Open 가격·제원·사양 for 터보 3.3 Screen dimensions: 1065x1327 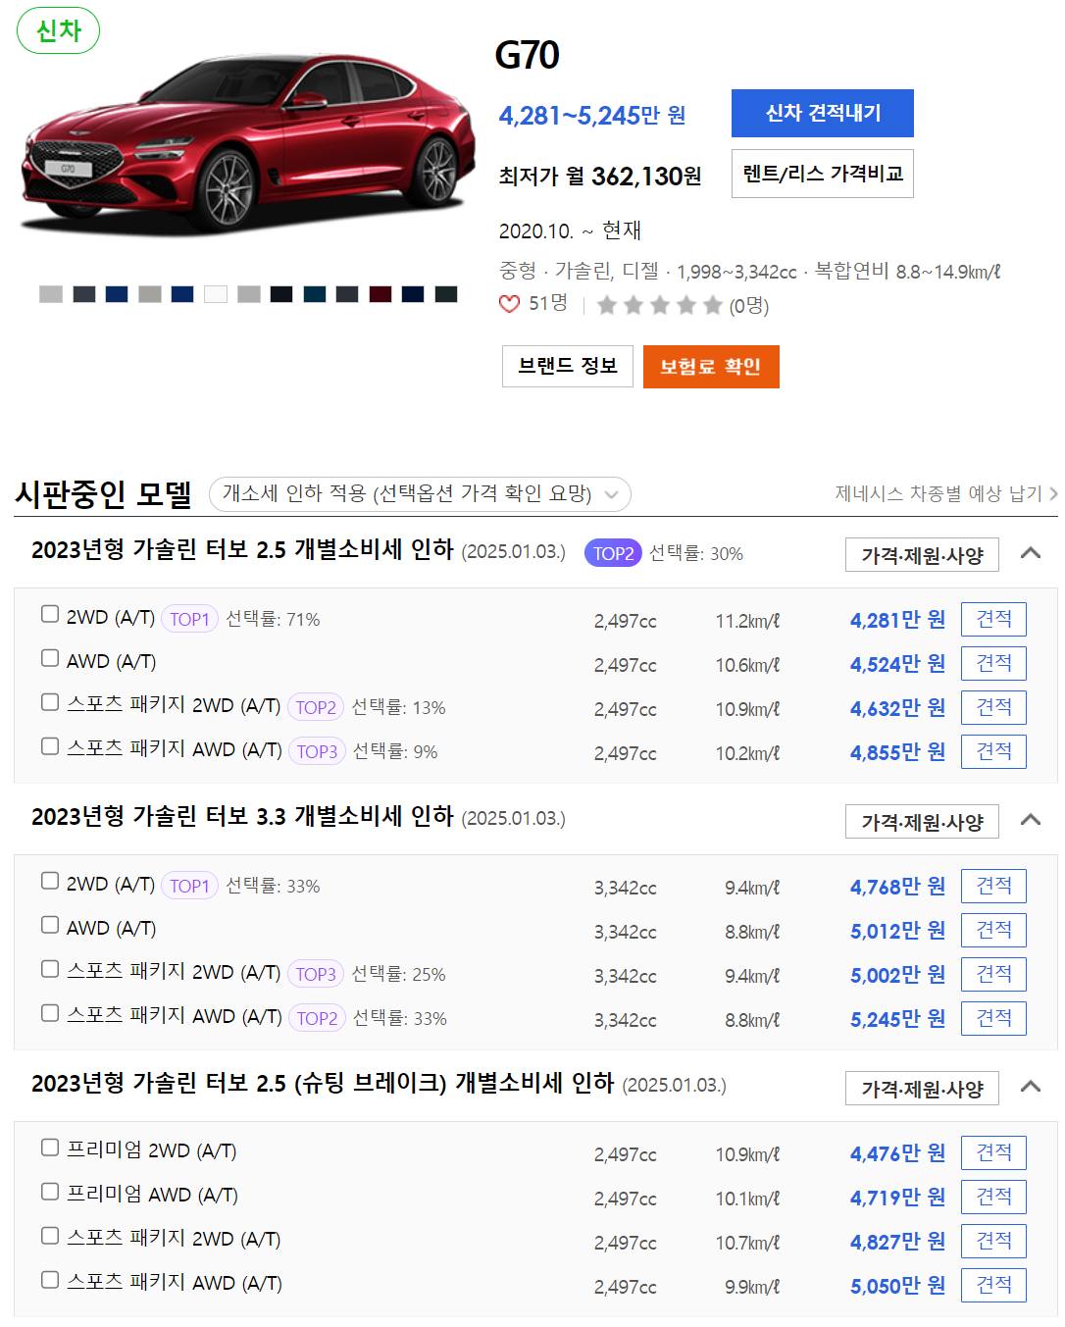(x=922, y=822)
